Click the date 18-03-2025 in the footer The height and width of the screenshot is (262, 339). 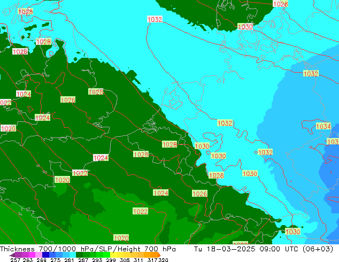point(230,249)
